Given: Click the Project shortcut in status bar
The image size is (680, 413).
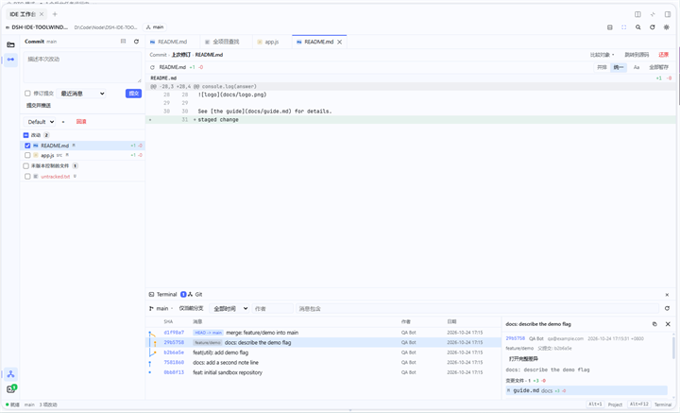Looking at the screenshot, I should (615, 404).
